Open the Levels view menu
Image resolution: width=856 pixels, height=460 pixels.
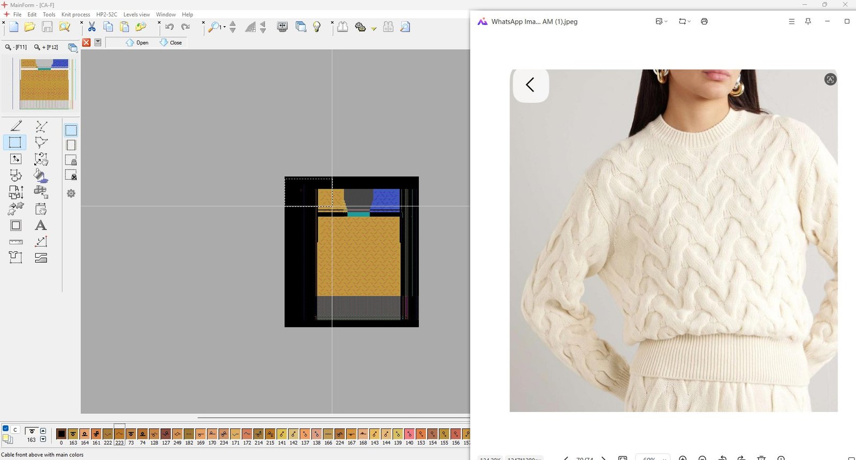tap(136, 14)
